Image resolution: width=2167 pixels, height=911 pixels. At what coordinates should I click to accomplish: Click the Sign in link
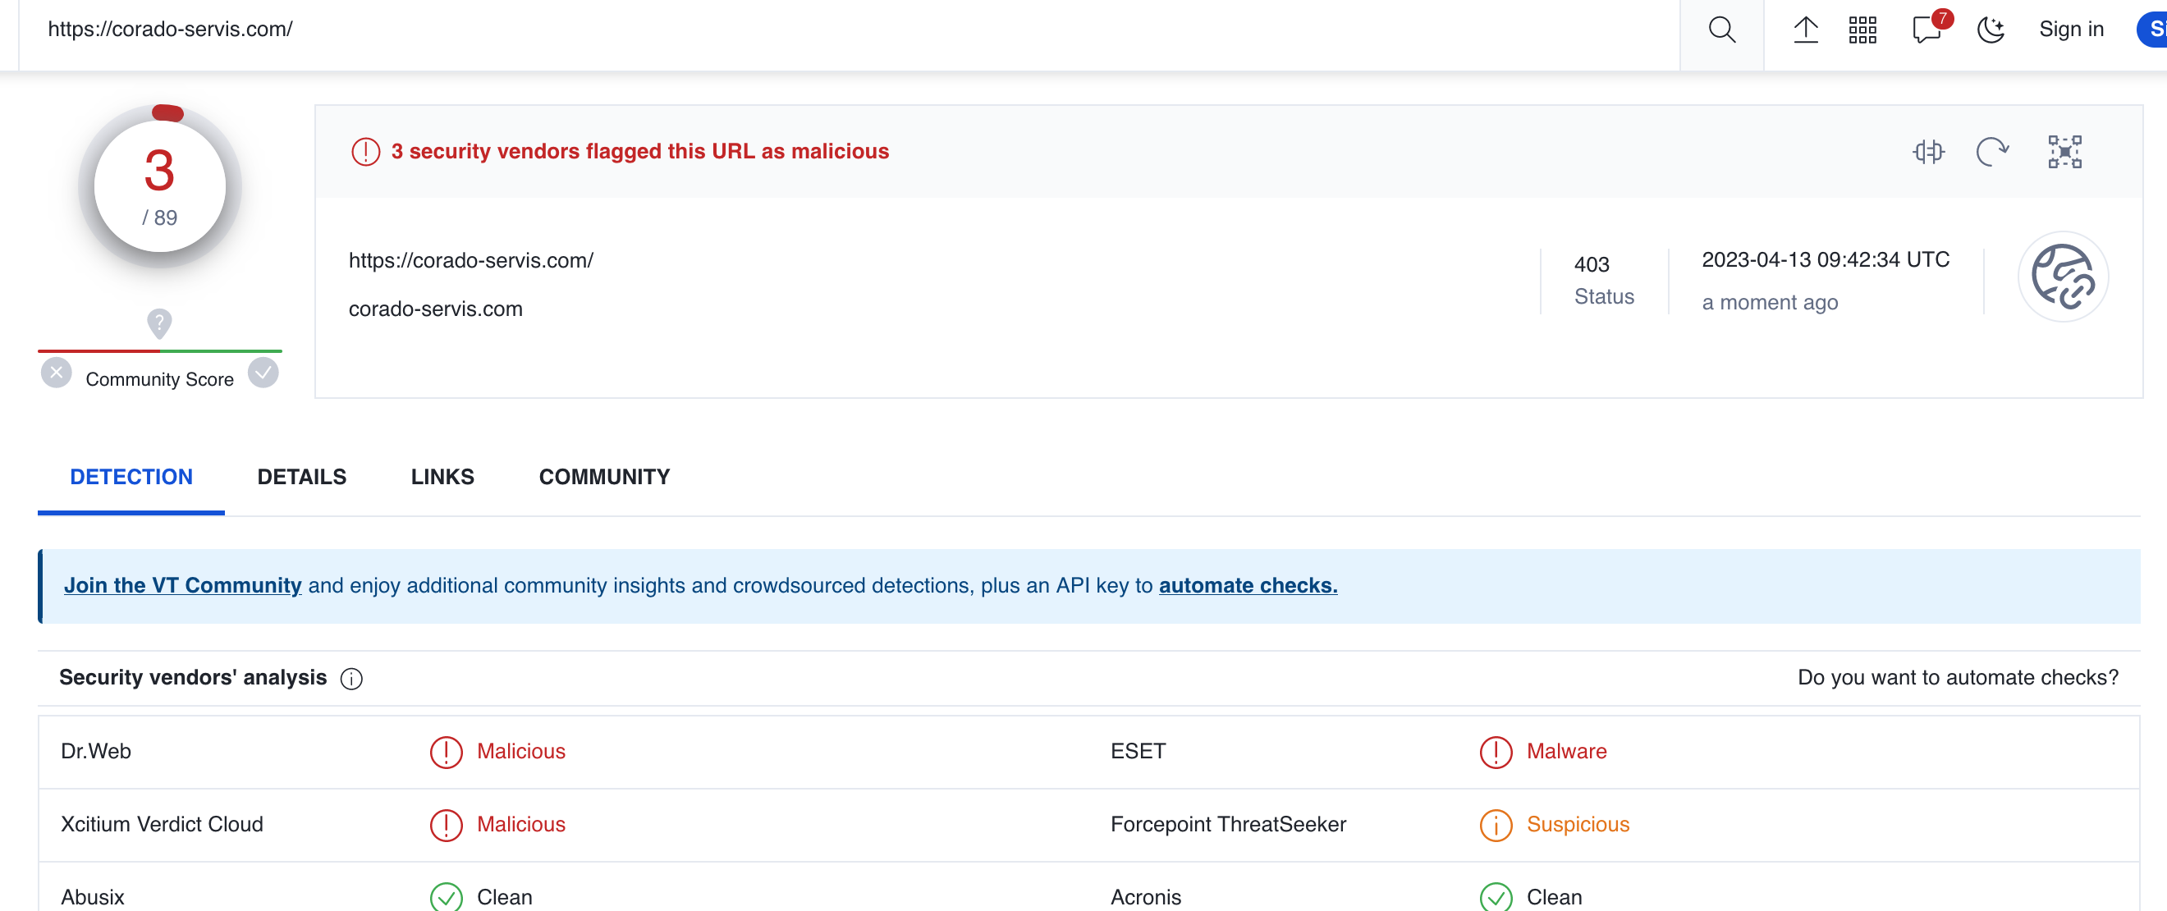[2071, 30]
